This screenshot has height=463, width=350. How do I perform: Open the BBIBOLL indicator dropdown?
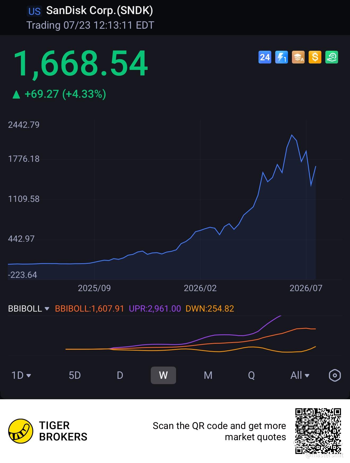coord(29,309)
